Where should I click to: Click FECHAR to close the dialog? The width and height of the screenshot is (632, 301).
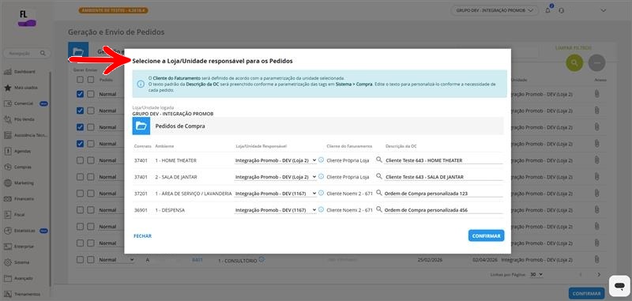pyautogui.click(x=143, y=236)
